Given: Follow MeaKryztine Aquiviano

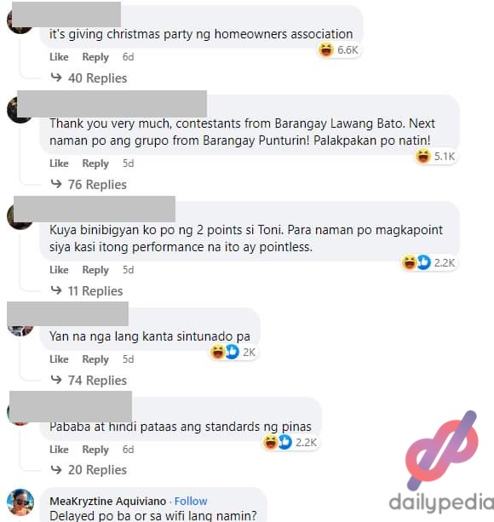Looking at the screenshot, I should click(x=191, y=501).
